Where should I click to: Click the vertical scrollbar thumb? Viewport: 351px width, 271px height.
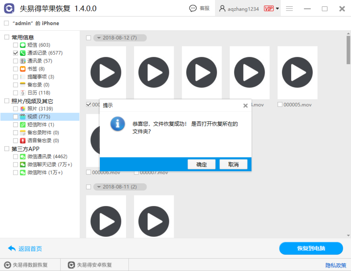click(348, 50)
